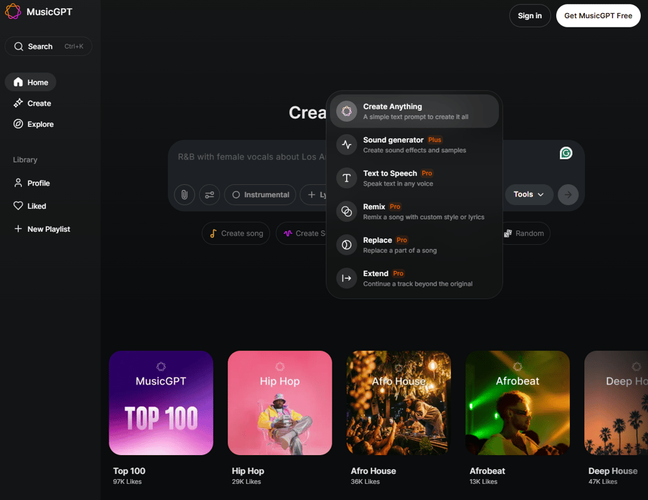Click the Create Anything circular icon

346,111
